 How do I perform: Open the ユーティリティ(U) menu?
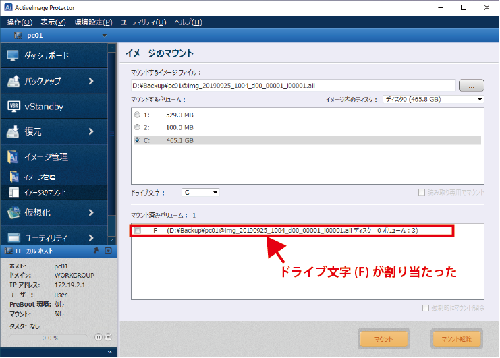pos(143,22)
